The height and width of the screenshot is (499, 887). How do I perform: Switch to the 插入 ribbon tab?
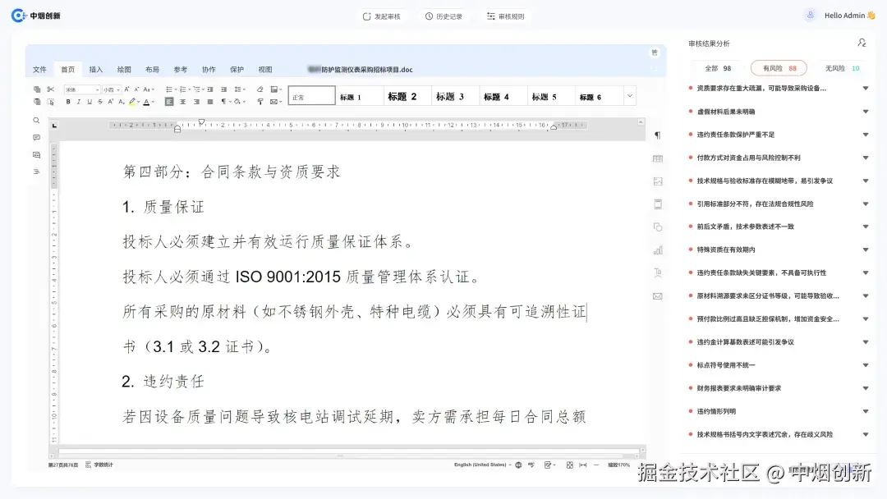coord(94,69)
